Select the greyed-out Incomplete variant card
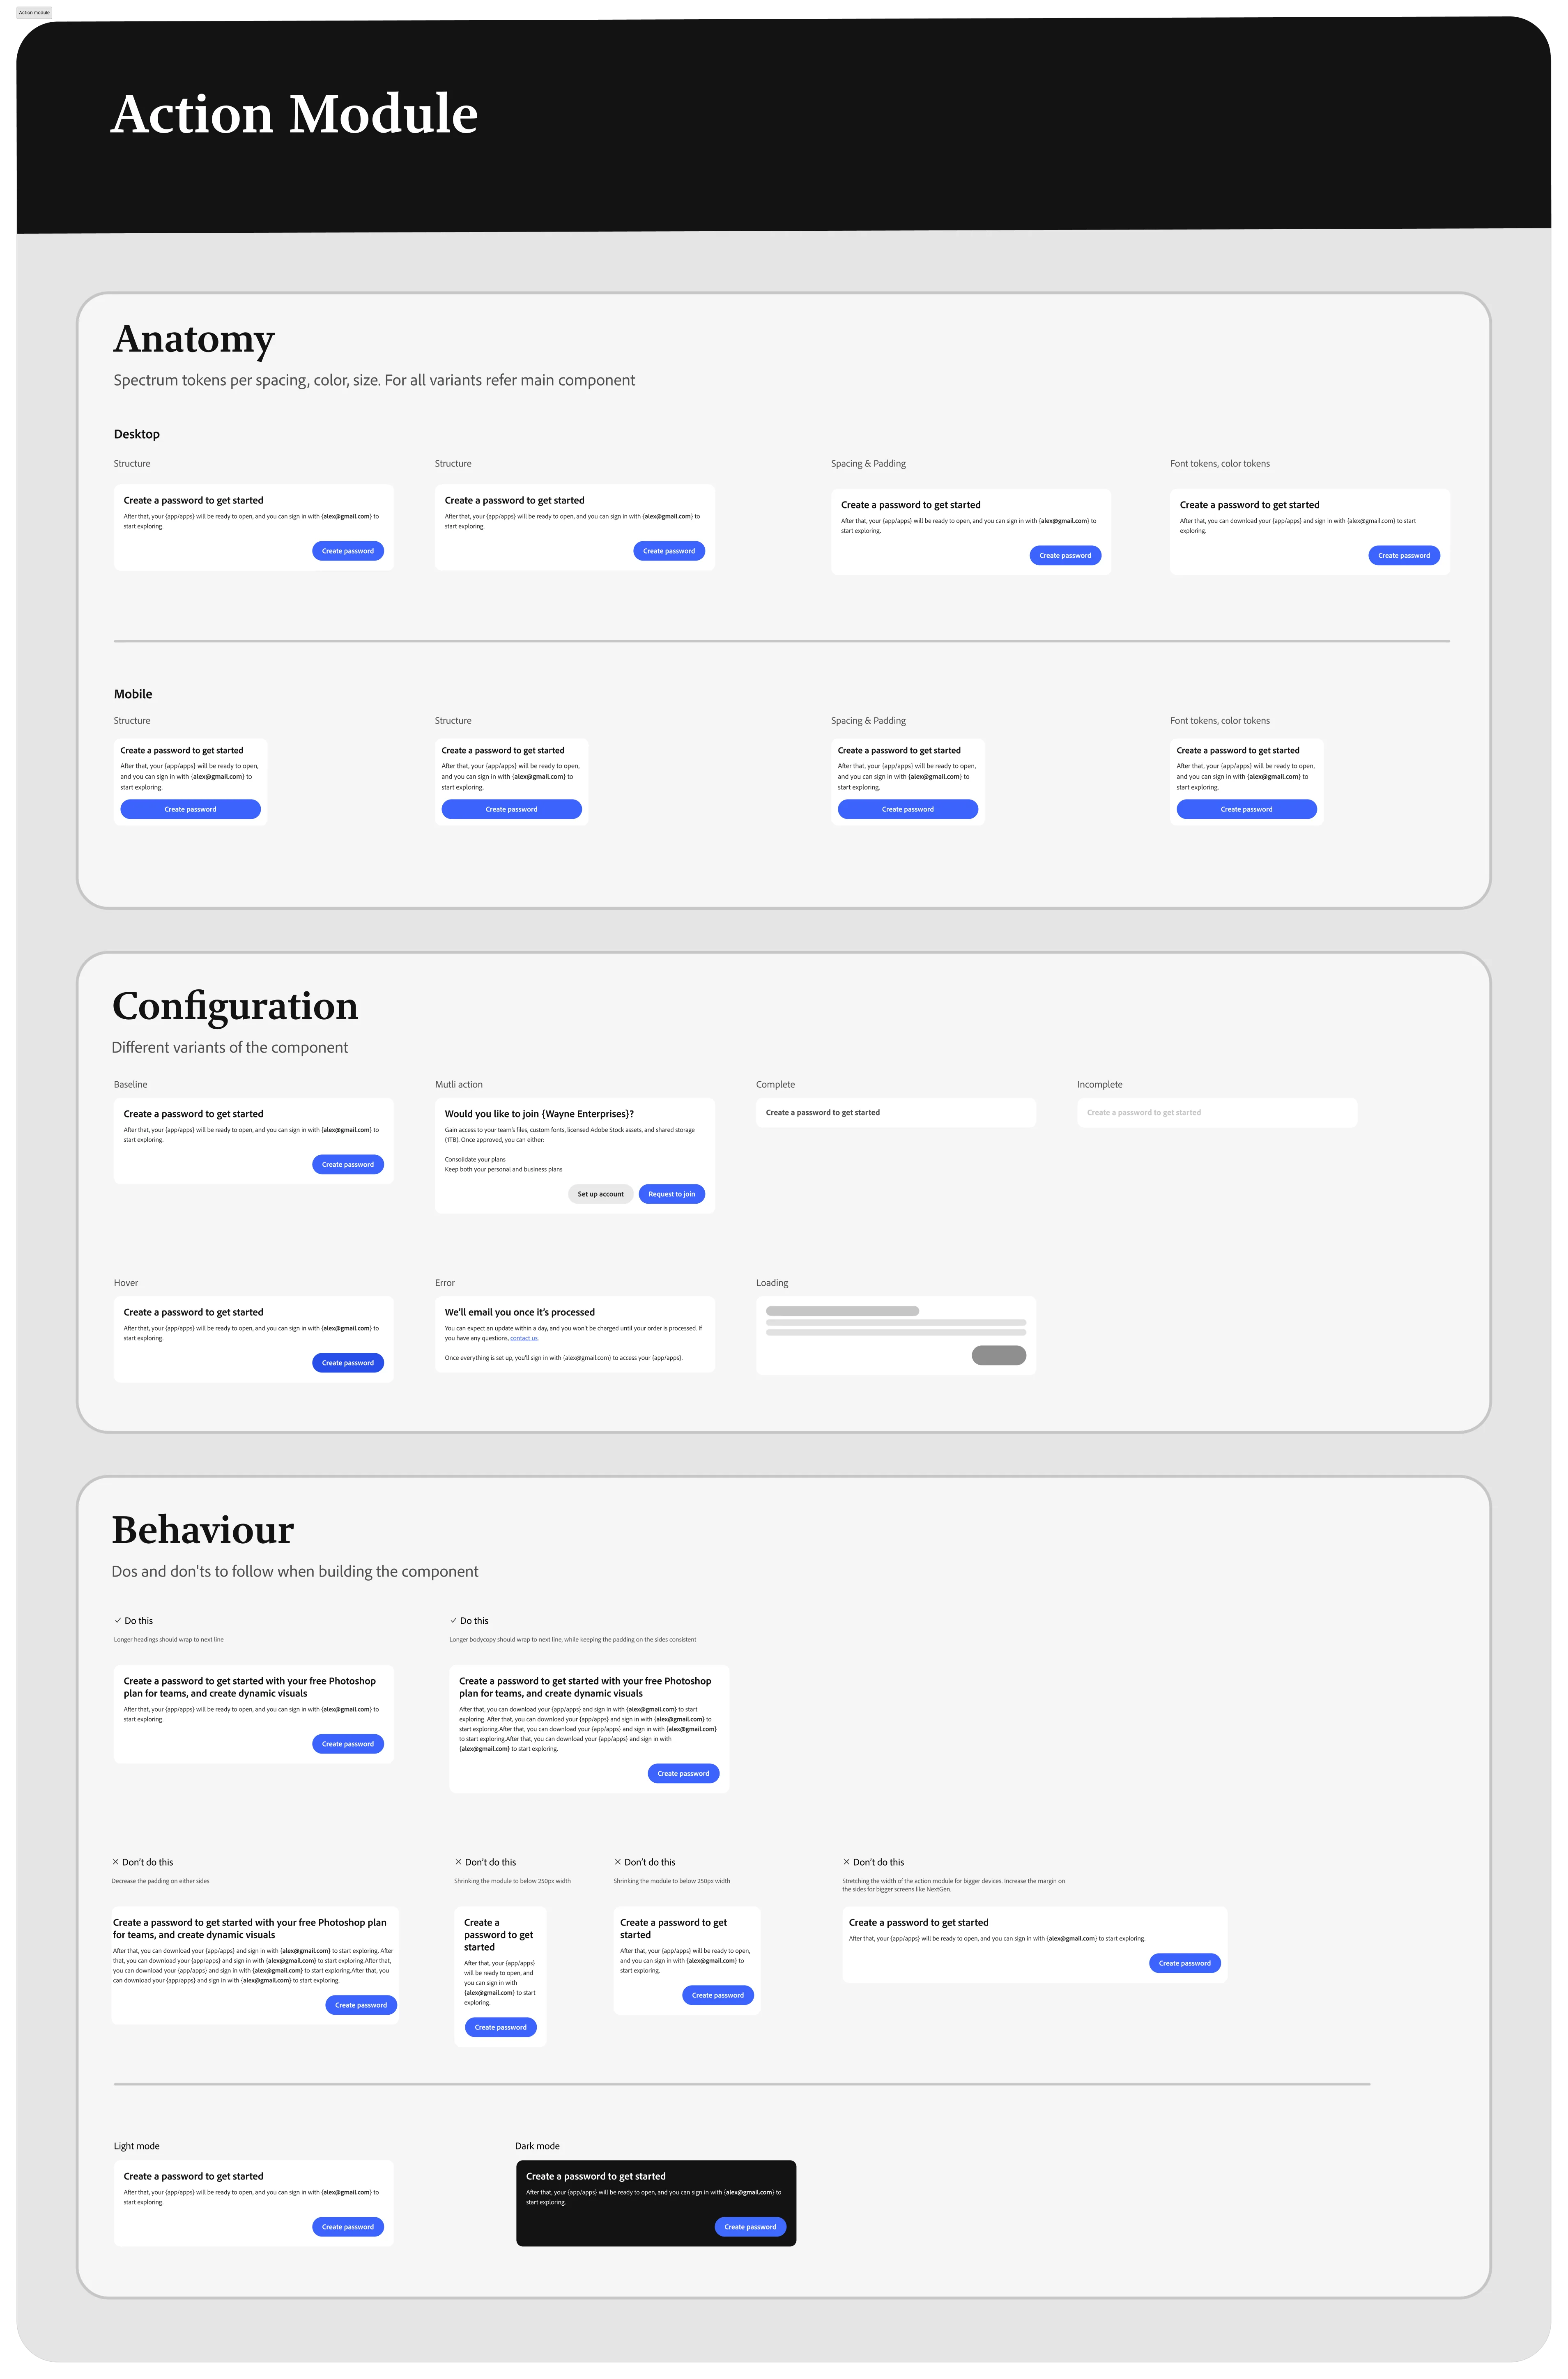The image size is (1568, 2379). pyautogui.click(x=1217, y=1113)
